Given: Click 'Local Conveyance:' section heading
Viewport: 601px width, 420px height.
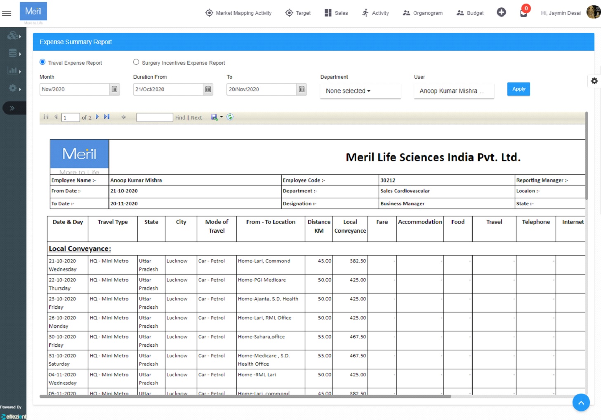Looking at the screenshot, I should pyautogui.click(x=80, y=249).
